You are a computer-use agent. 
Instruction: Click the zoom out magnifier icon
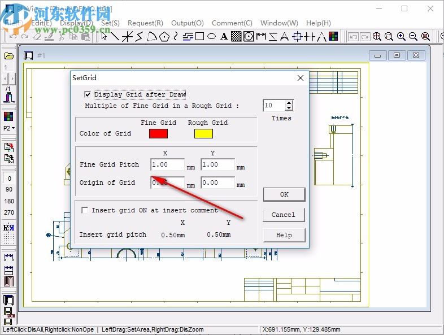coord(413,36)
